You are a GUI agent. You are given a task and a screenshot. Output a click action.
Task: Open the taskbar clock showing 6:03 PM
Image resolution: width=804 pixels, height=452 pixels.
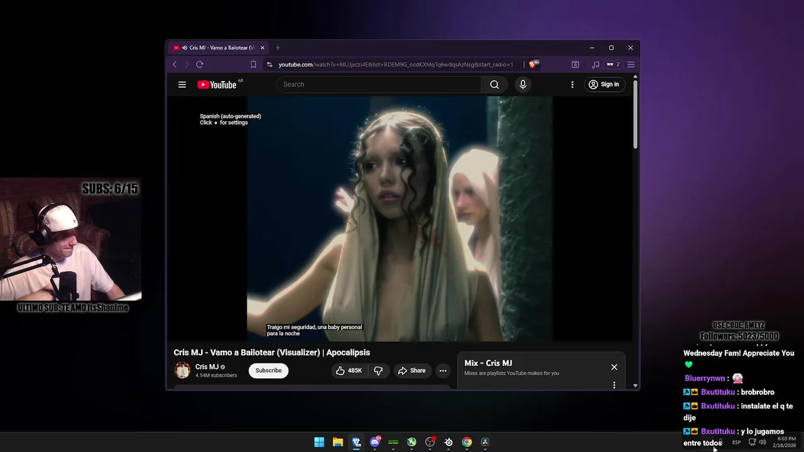click(x=785, y=442)
